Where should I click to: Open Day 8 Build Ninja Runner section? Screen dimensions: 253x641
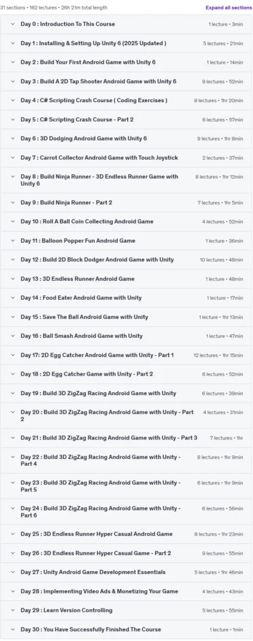tap(126, 180)
